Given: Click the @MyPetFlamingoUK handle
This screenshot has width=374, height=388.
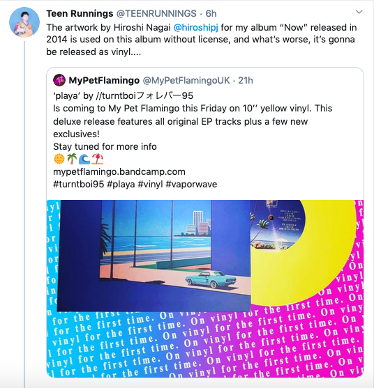Looking at the screenshot, I should pos(186,80).
